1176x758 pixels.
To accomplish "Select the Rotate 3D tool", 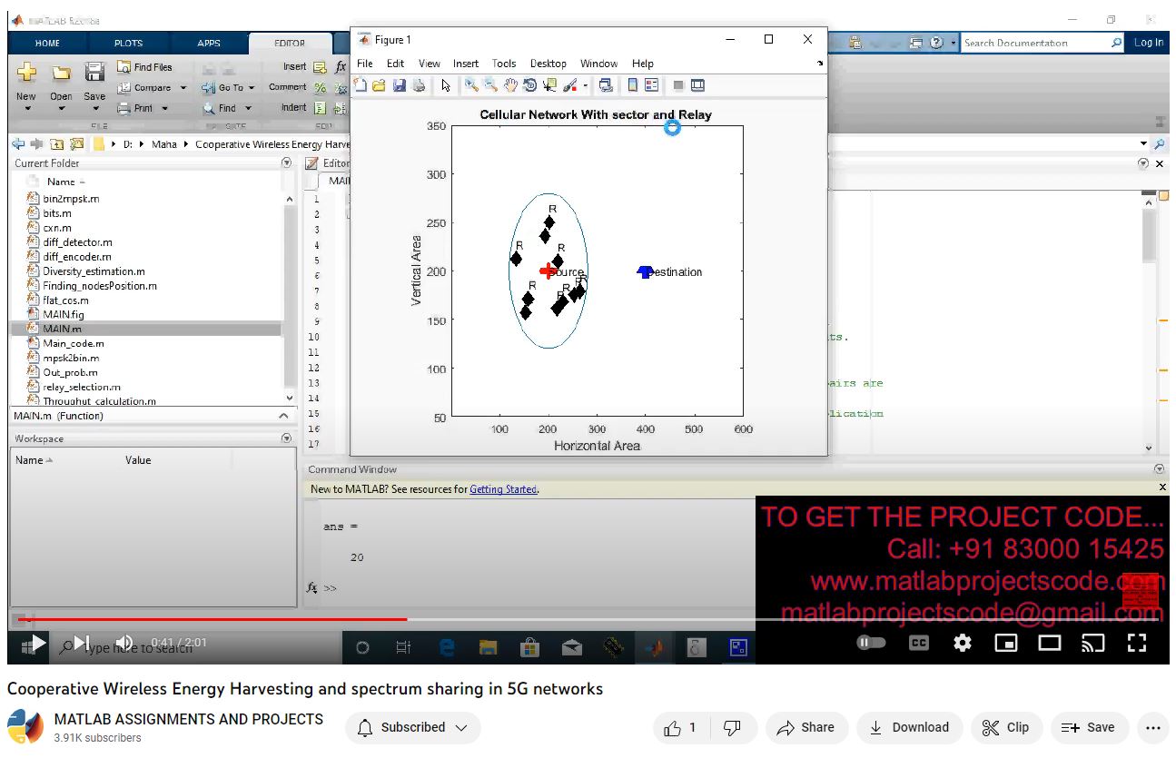I will pyautogui.click(x=530, y=85).
